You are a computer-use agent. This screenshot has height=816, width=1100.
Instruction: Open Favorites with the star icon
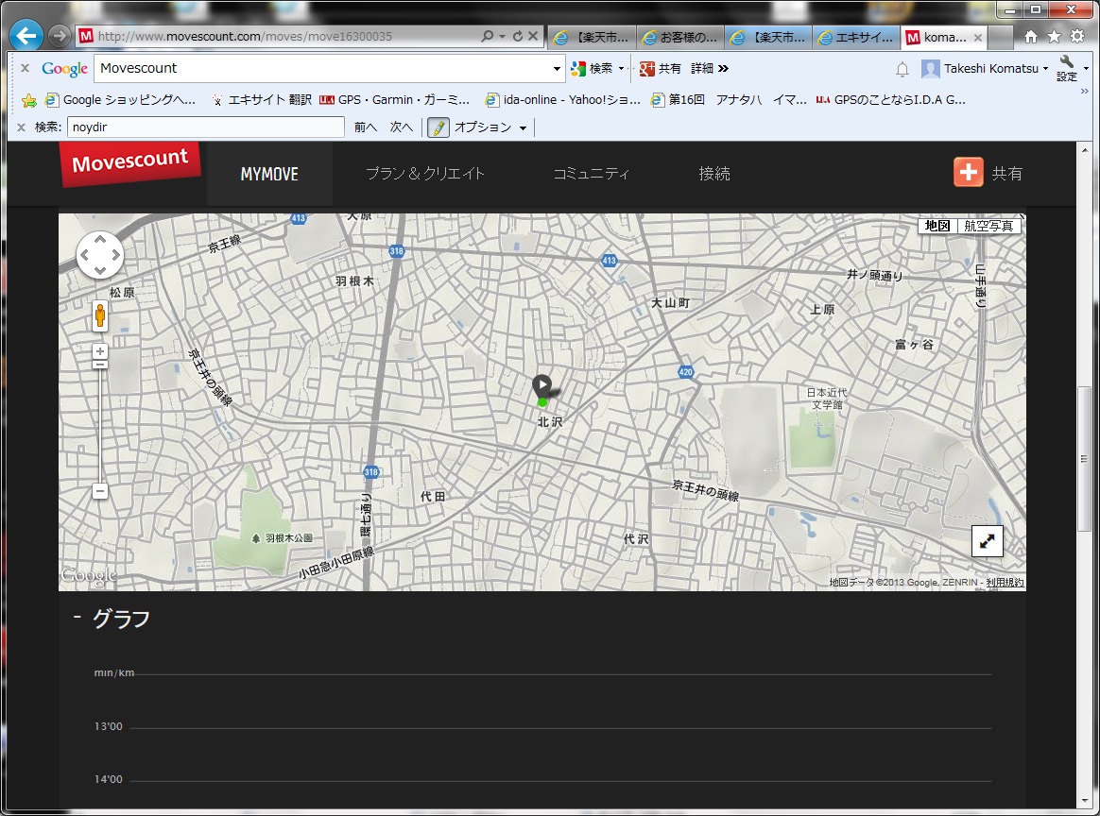[x=1054, y=37]
